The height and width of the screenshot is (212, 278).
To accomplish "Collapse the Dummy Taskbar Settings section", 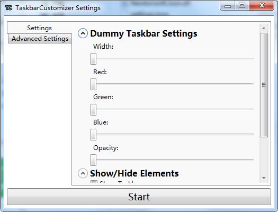I will coord(83,33).
